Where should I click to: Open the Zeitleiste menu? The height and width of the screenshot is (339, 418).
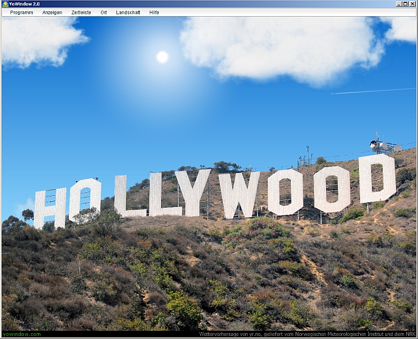(81, 13)
